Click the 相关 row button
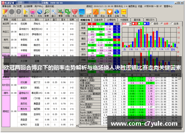 click(x=83, y=49)
